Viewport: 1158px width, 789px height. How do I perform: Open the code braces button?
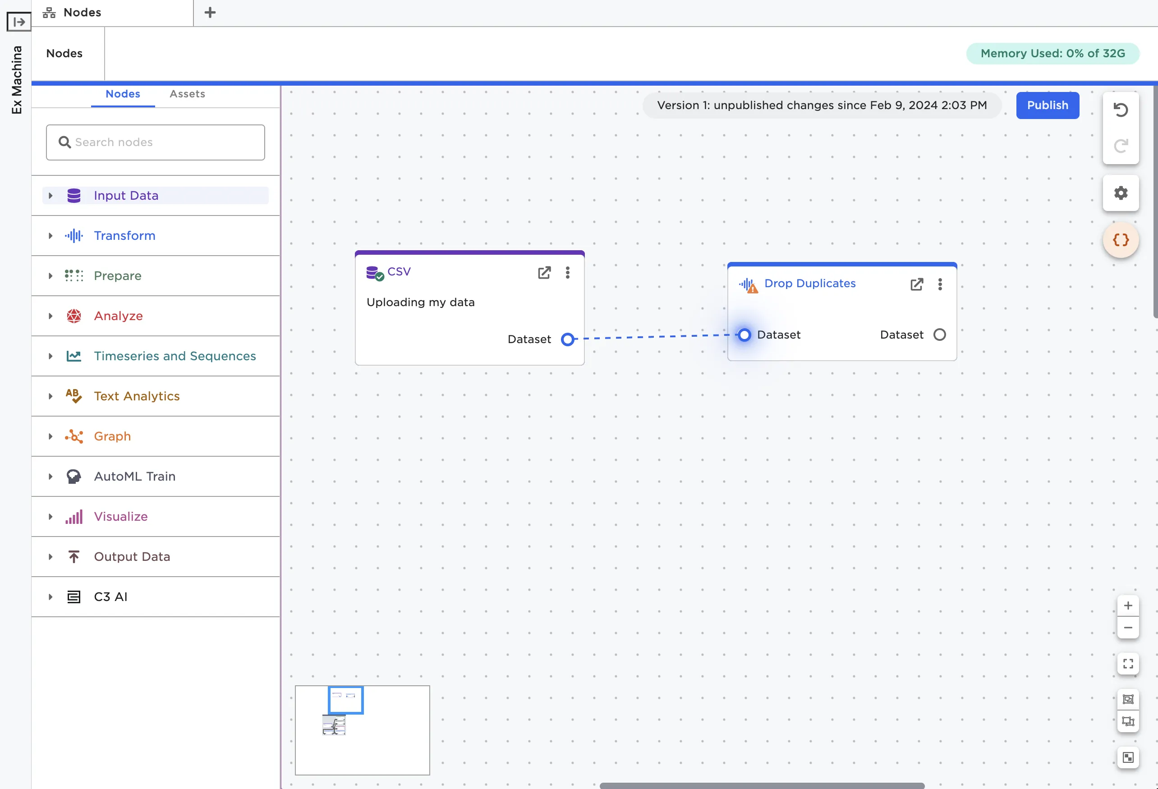point(1121,240)
